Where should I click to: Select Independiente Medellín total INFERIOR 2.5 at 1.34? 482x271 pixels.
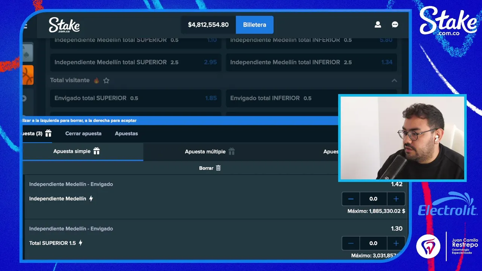pos(311,62)
